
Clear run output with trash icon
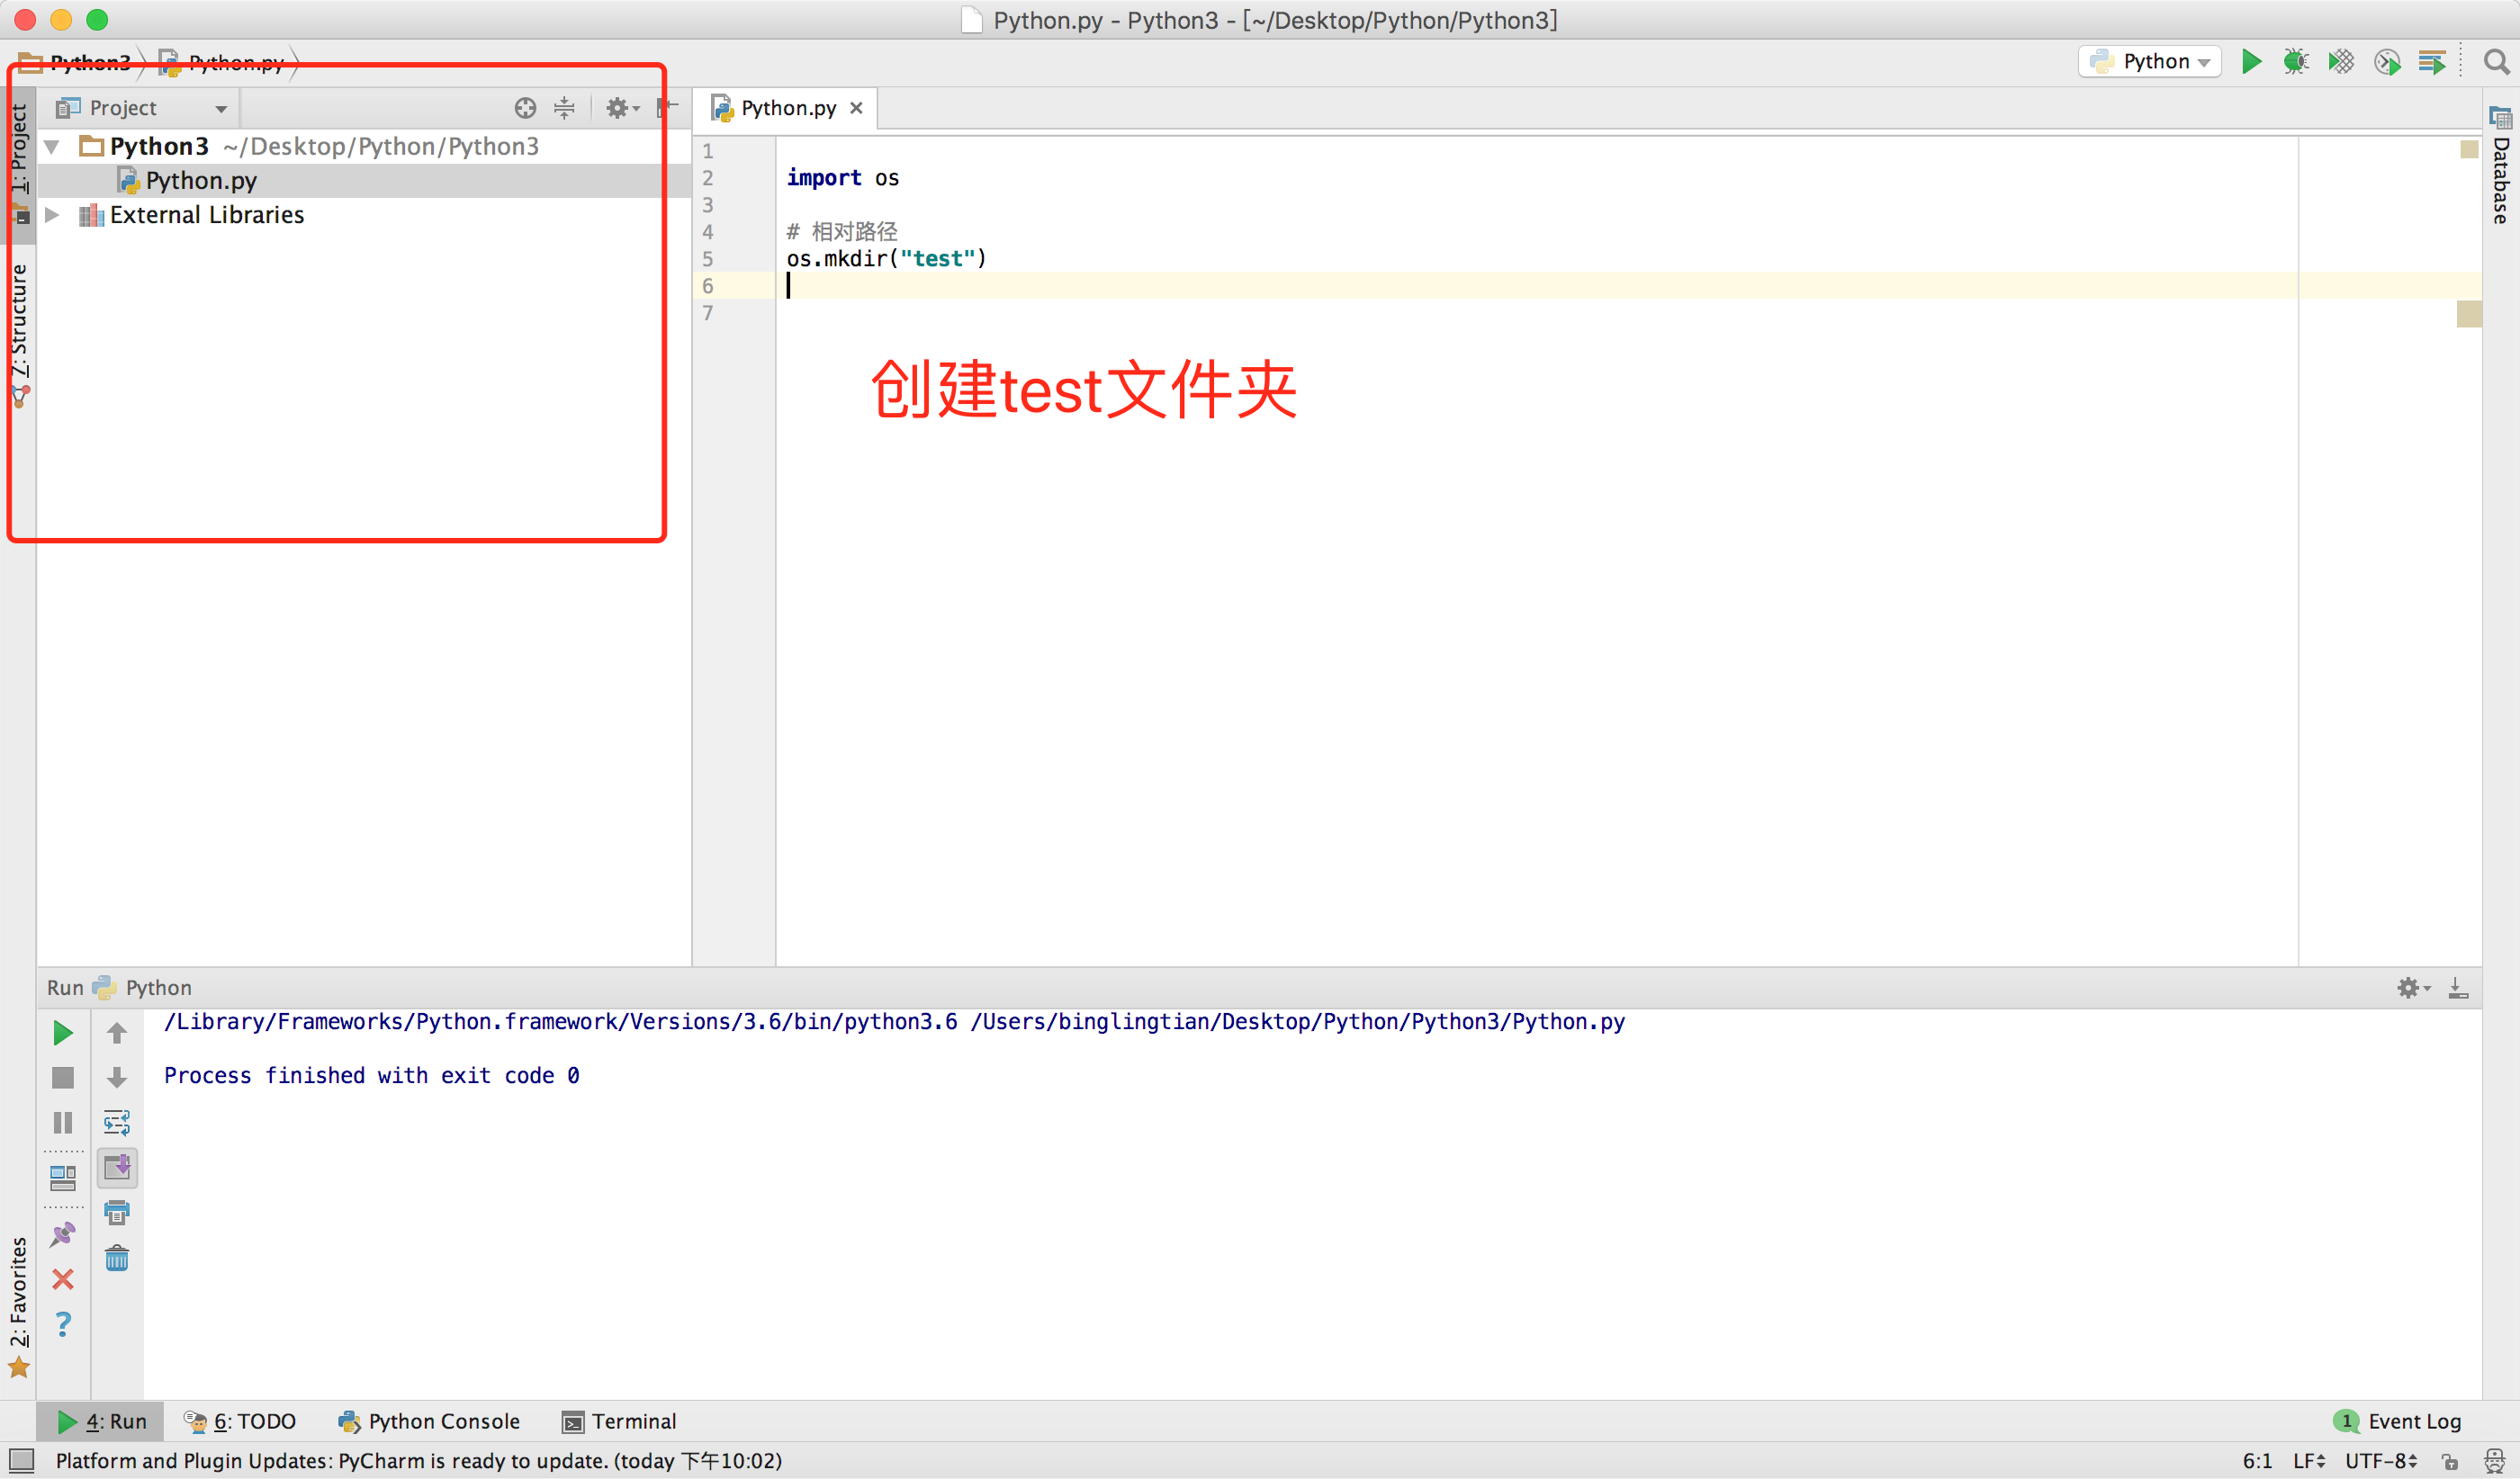[x=117, y=1257]
